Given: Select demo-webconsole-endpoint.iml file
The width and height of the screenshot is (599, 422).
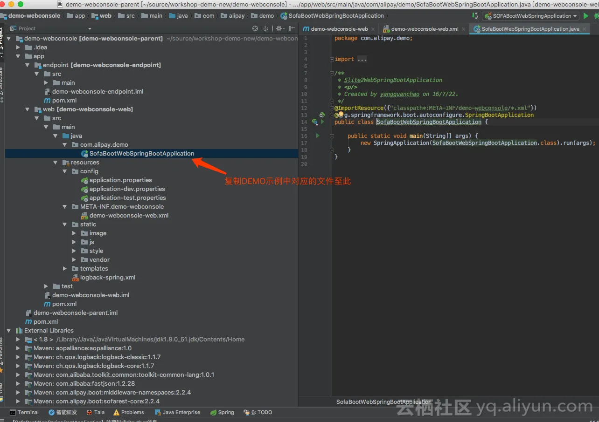Looking at the screenshot, I should coord(93,91).
